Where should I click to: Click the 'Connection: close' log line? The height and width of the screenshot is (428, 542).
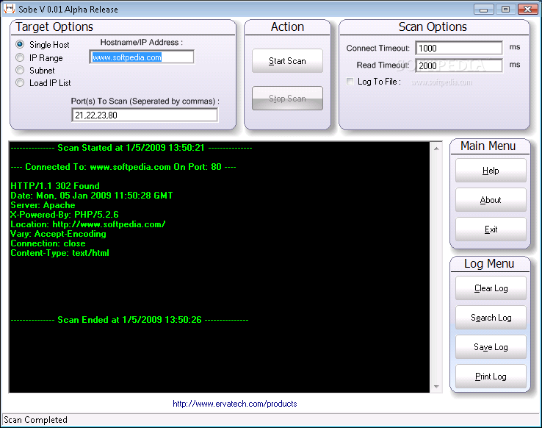[x=48, y=243]
